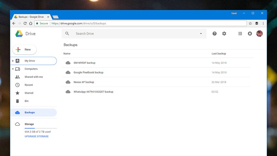Select the Nexus 6P backup row
Image resolution: width=277 pixels, height=156 pixels.
[x=156, y=82]
